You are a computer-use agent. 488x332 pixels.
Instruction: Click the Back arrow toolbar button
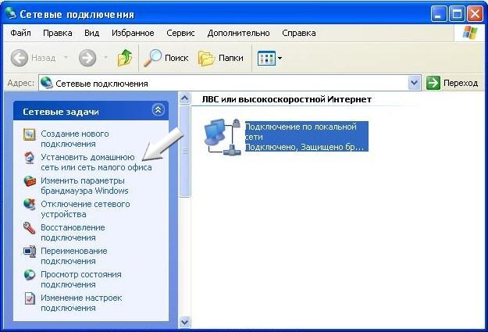20,58
